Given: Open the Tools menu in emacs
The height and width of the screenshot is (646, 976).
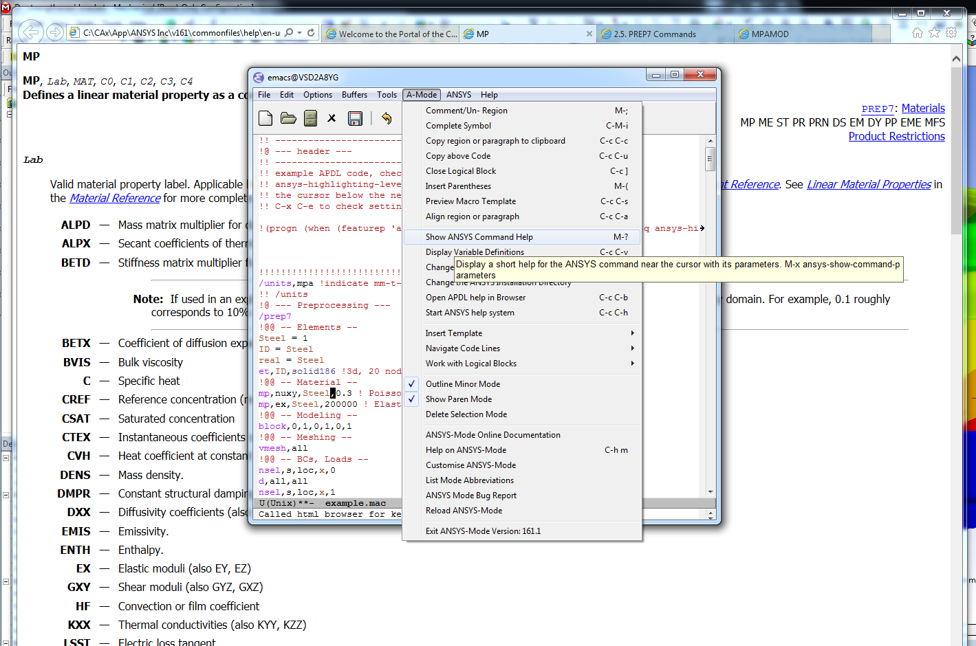Looking at the screenshot, I should pos(387,95).
